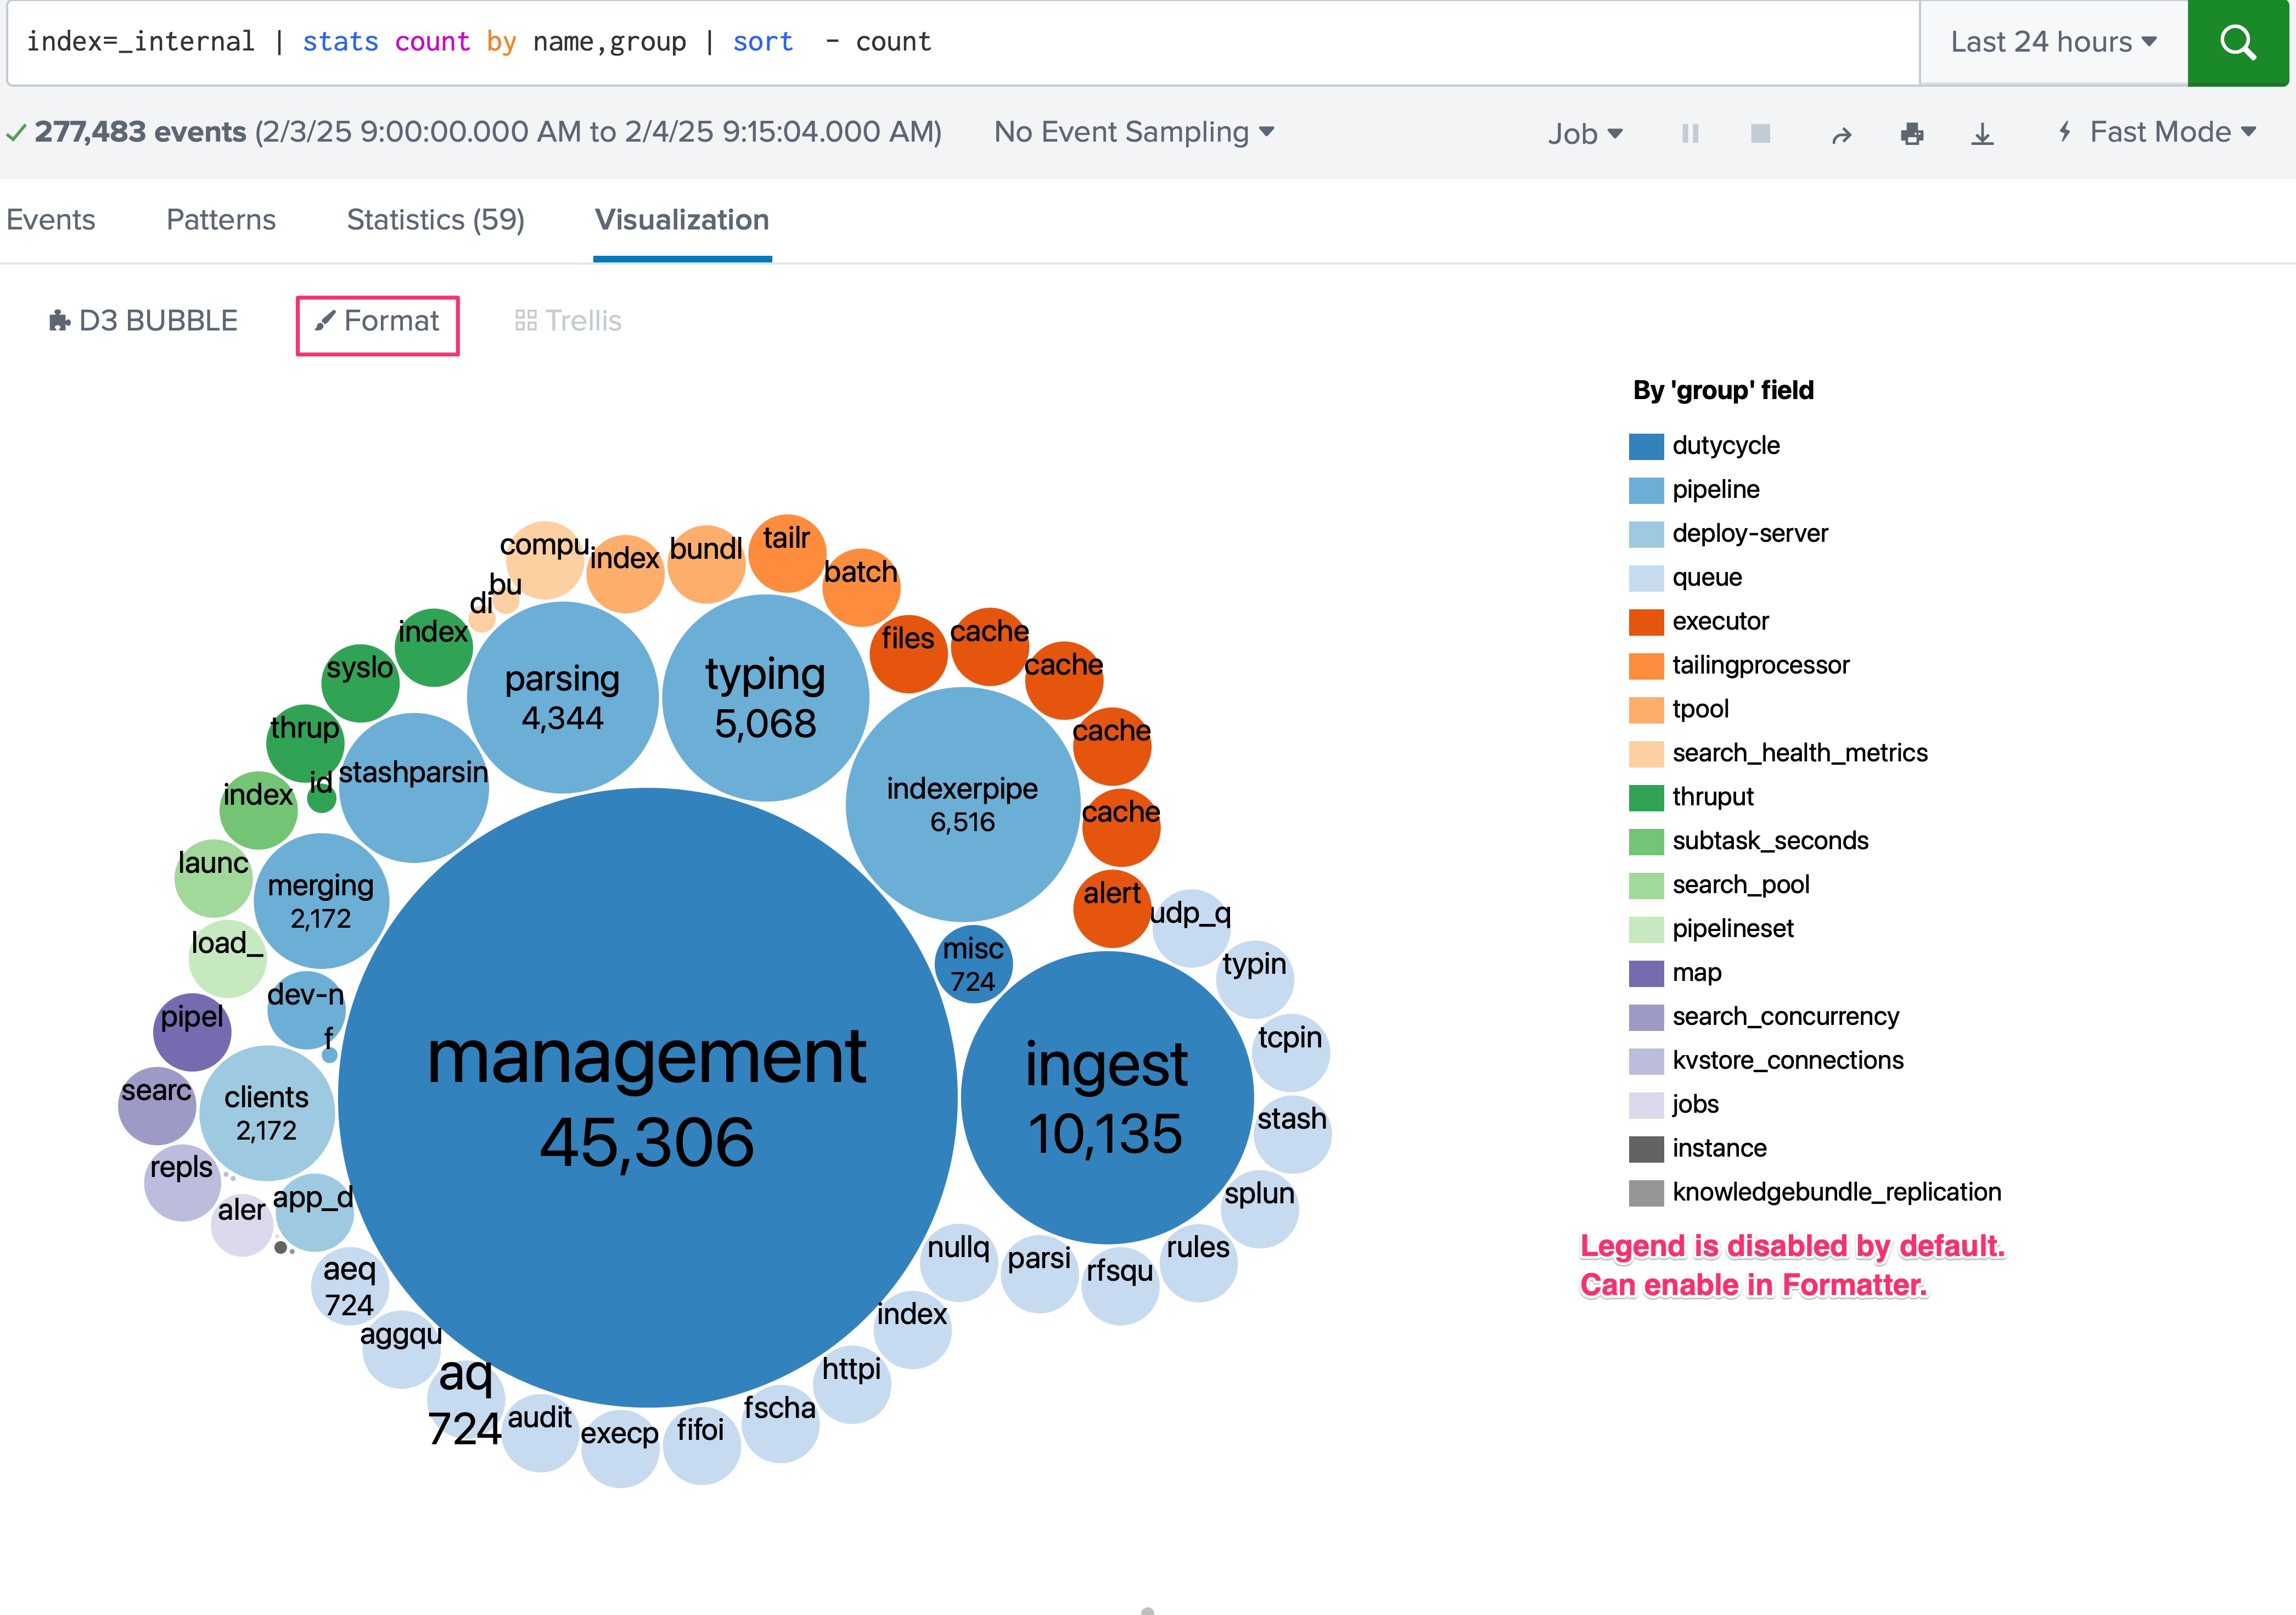Viewport: 2296px width, 1615px height.
Task: Open the Trellis layout option
Action: [x=568, y=321]
